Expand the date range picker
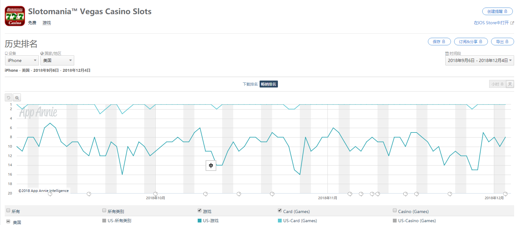Image resolution: width=516 pixels, height=225 pixels. tap(479, 60)
